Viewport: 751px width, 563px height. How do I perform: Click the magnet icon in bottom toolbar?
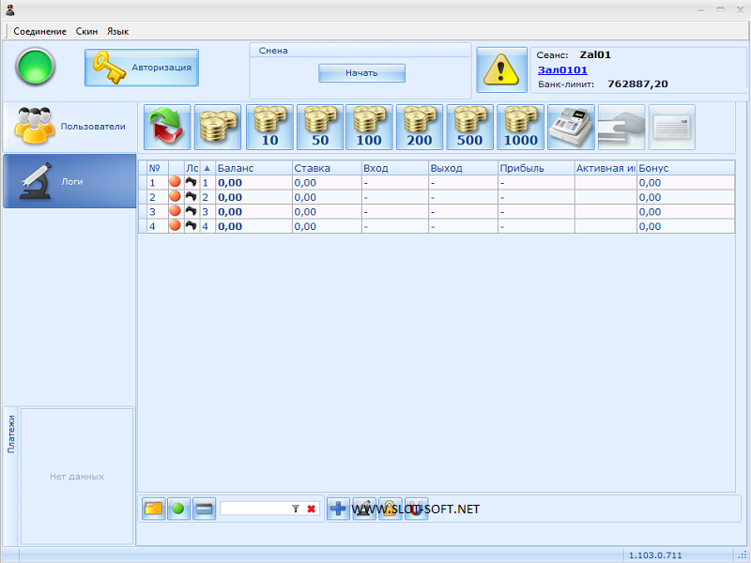tap(416, 509)
